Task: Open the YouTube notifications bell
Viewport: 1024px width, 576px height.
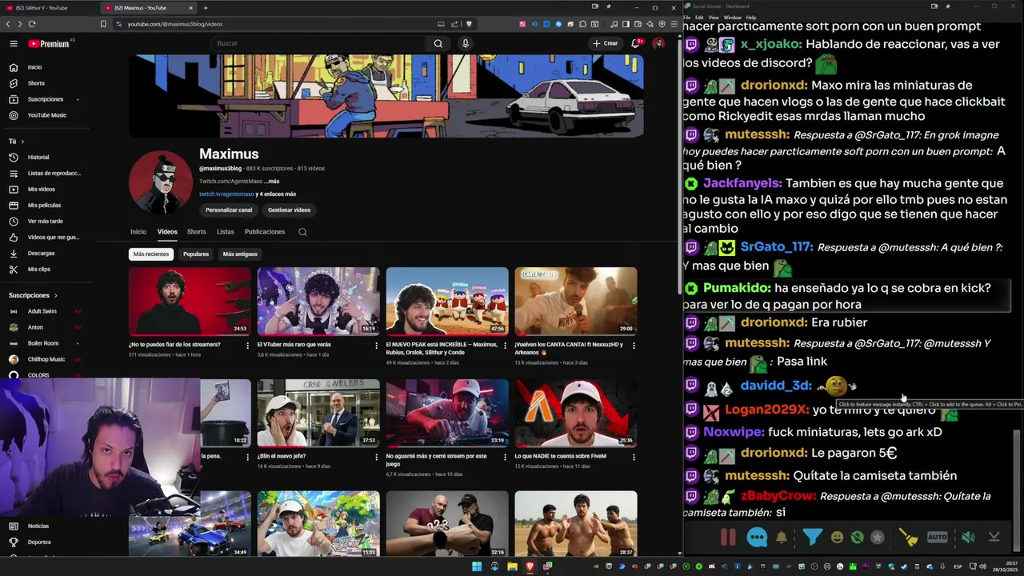Action: click(635, 43)
